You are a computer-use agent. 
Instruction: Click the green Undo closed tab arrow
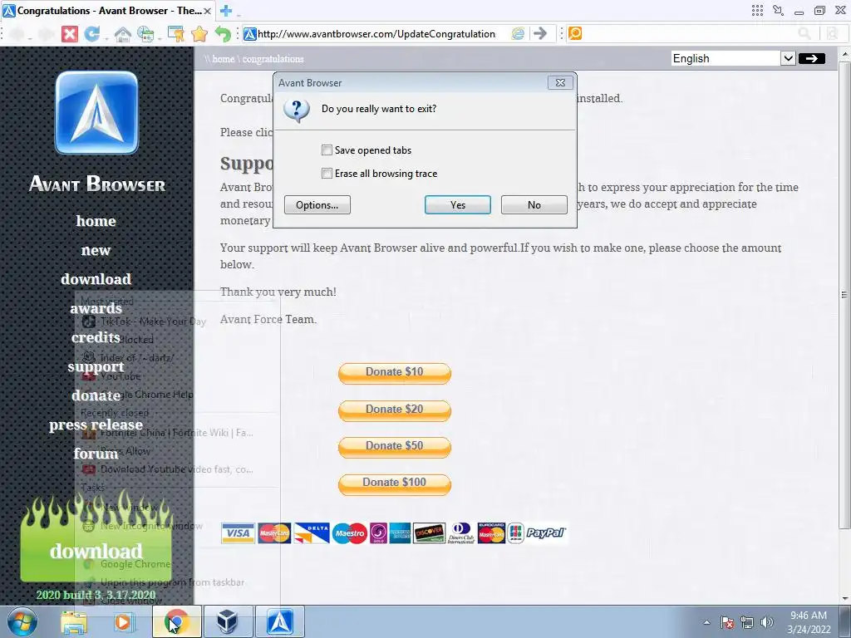tap(223, 33)
